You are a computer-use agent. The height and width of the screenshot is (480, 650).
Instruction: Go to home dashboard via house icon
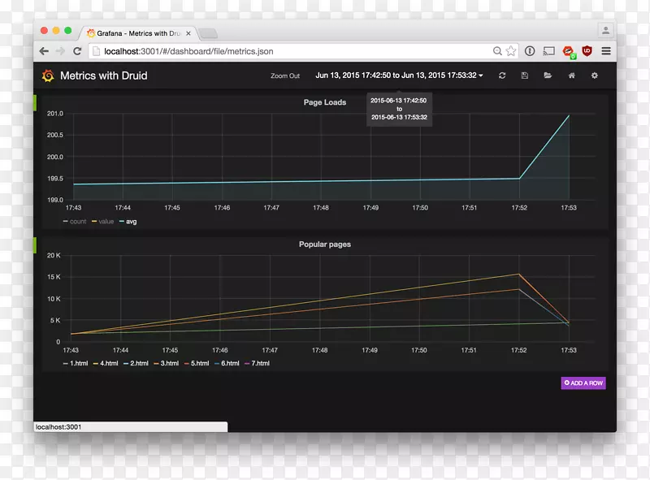[x=571, y=76]
